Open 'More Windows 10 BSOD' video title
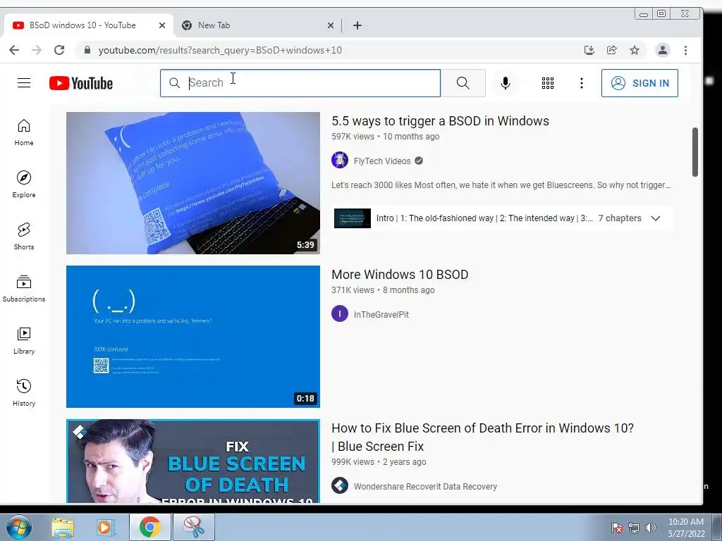 coord(400,275)
